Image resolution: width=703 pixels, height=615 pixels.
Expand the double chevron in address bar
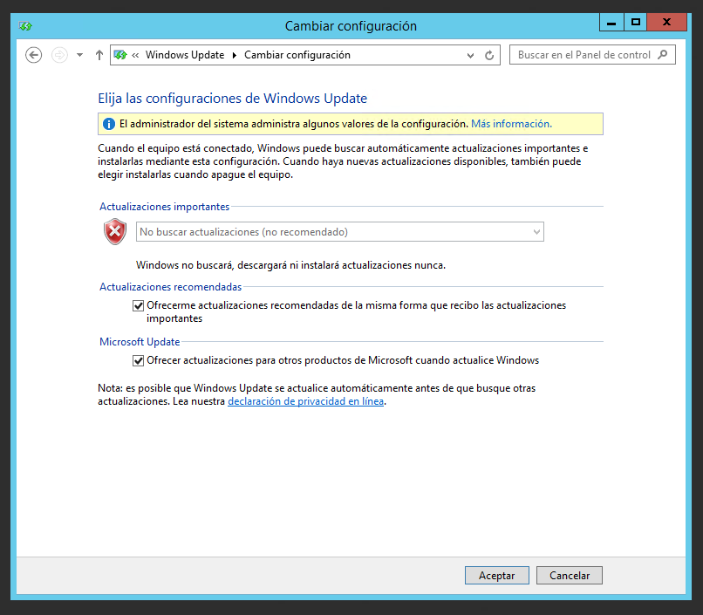135,55
